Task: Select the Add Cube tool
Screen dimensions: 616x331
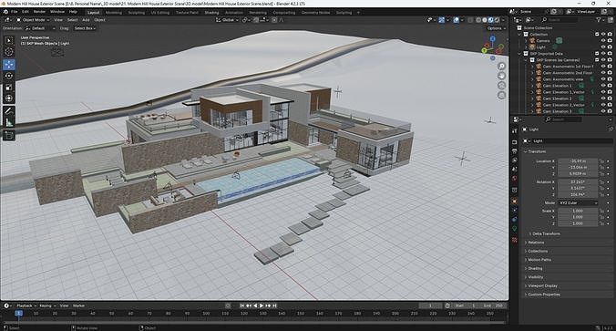Action: tap(8, 136)
